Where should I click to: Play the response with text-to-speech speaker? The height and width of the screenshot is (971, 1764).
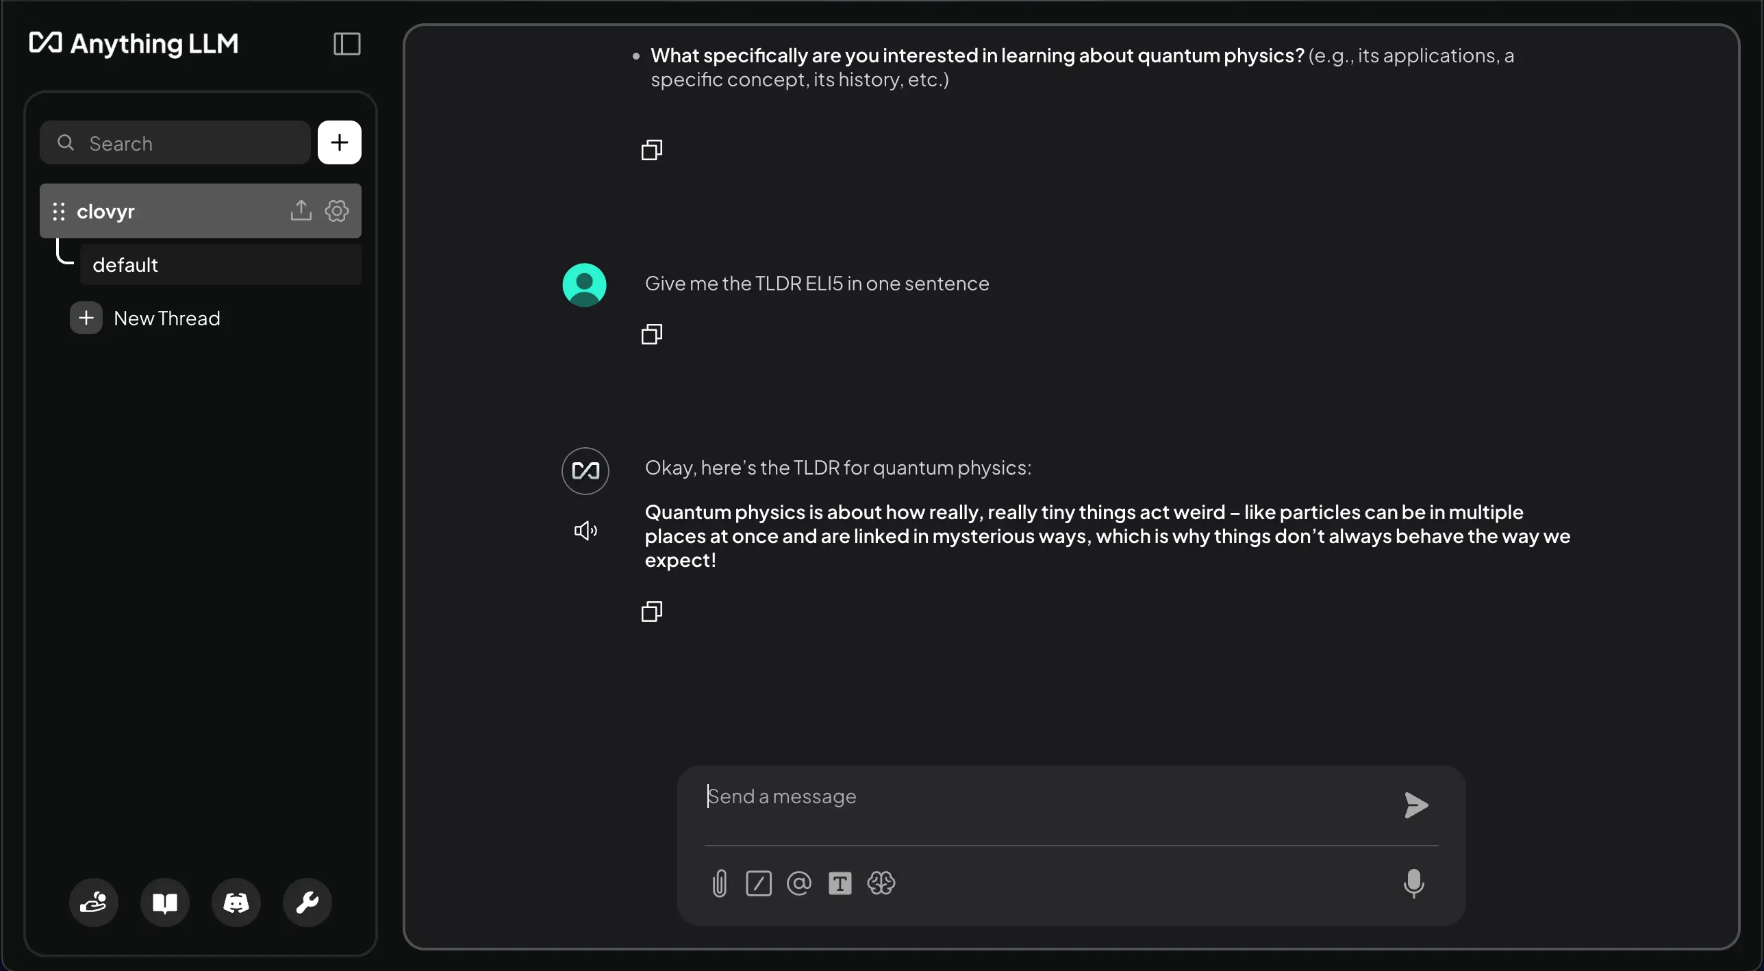point(585,531)
